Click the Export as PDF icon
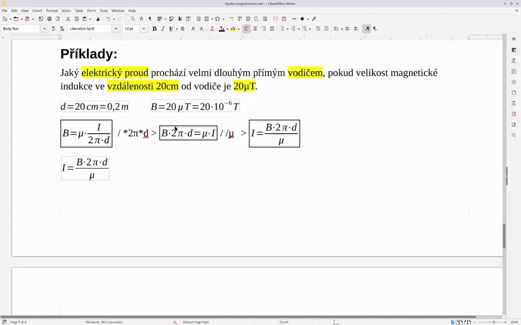 [x=41, y=19]
